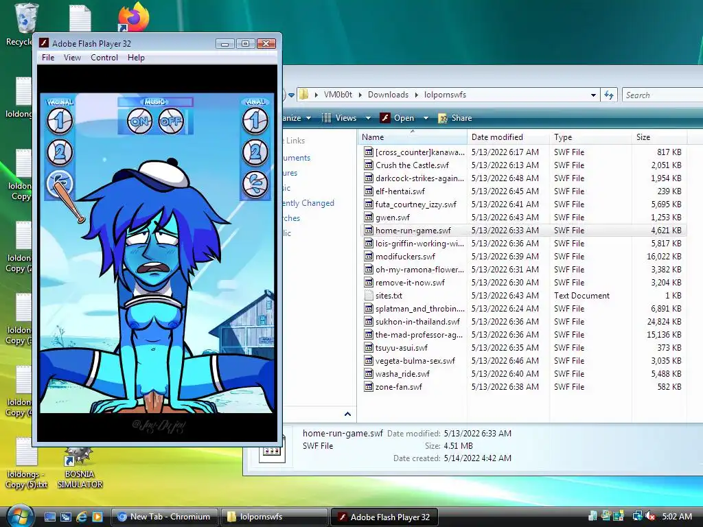Click the file icon of elf-hentai.swf
The image size is (703, 527).
click(369, 191)
